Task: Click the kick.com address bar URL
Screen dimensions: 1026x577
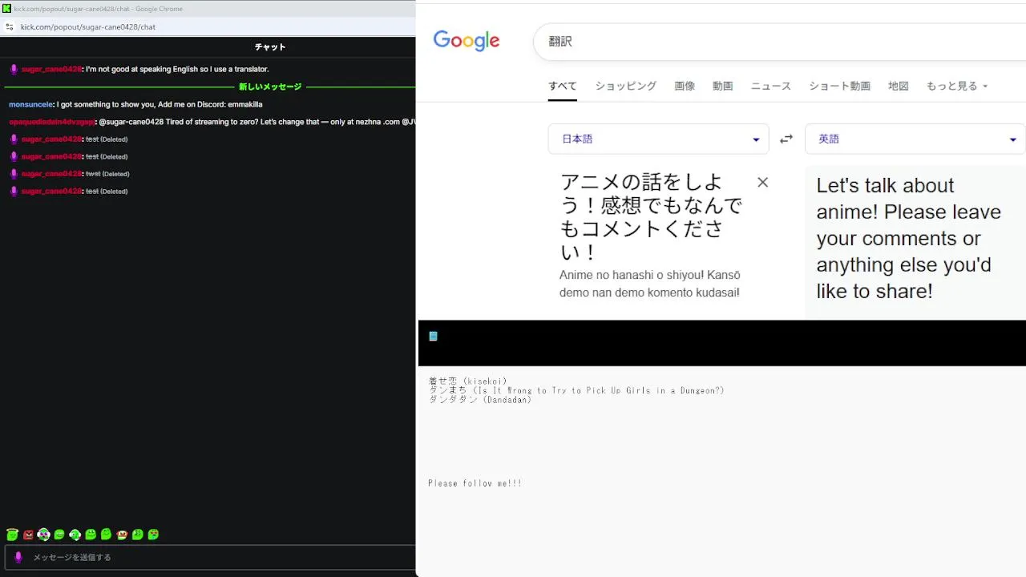Action: (88, 26)
